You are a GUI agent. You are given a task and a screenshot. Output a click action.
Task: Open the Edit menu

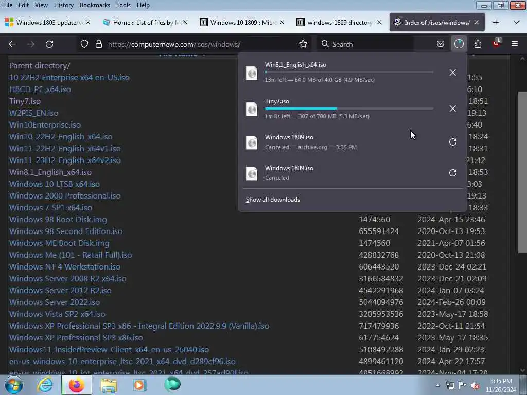(24, 5)
